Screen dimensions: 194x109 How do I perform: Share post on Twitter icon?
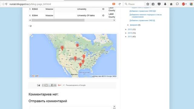pos(49,85)
